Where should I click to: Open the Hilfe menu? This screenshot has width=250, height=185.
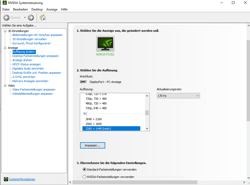point(64,9)
